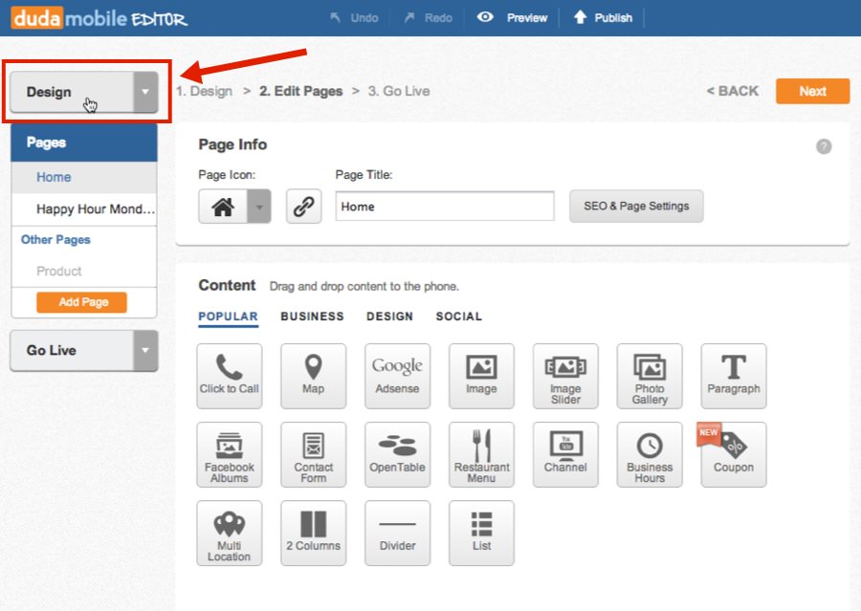
Task: Expand the Go Live dropdown arrow
Action: (x=145, y=350)
